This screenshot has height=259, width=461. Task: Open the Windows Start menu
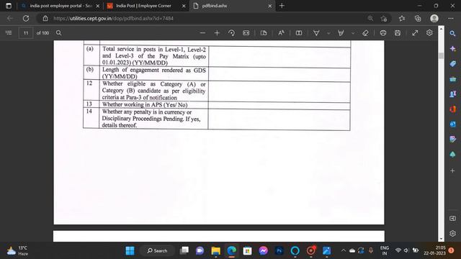(x=130, y=250)
